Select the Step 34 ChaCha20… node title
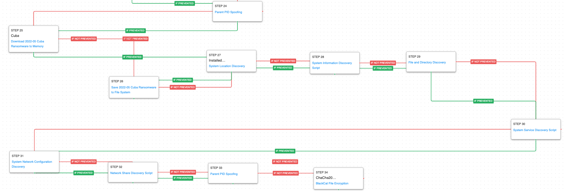565x192 pixels. (326, 178)
